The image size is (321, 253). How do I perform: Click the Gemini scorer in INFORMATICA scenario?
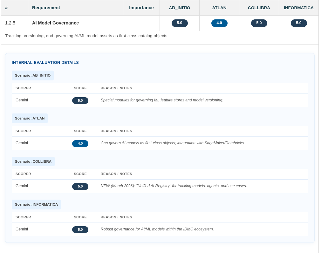[22, 229]
